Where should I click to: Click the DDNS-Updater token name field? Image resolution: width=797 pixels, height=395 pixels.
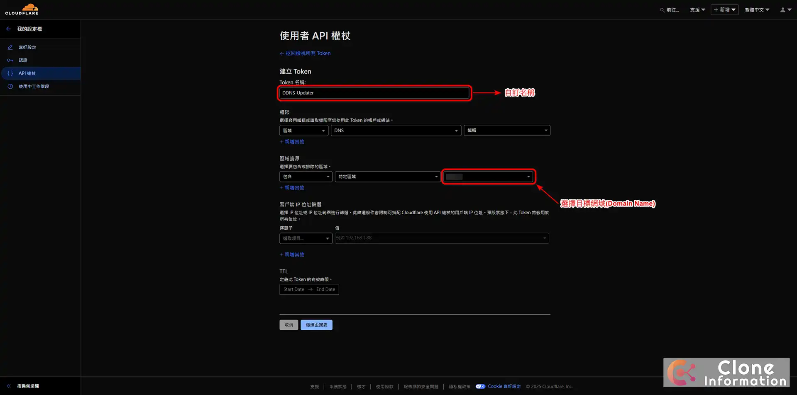click(x=374, y=93)
